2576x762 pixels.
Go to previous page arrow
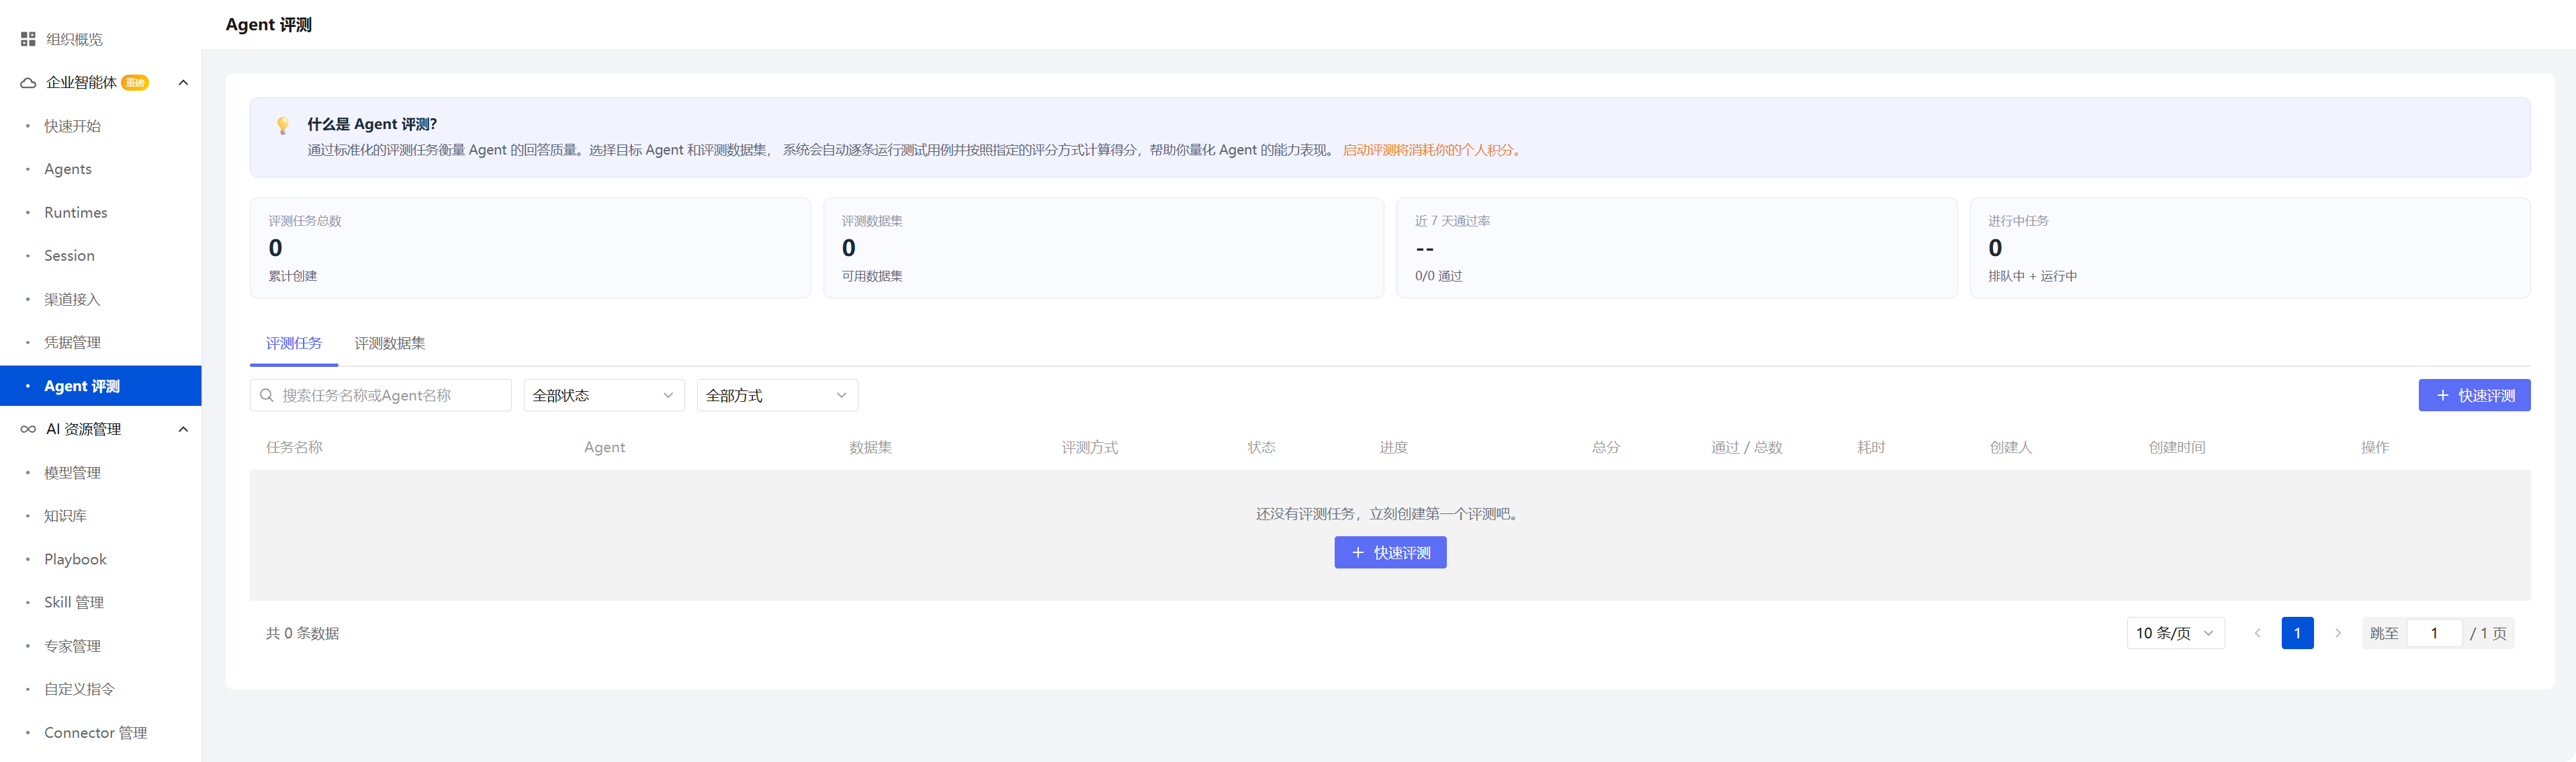coord(2257,633)
